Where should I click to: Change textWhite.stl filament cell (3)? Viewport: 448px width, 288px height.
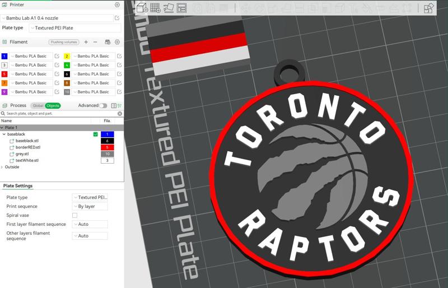coord(108,160)
